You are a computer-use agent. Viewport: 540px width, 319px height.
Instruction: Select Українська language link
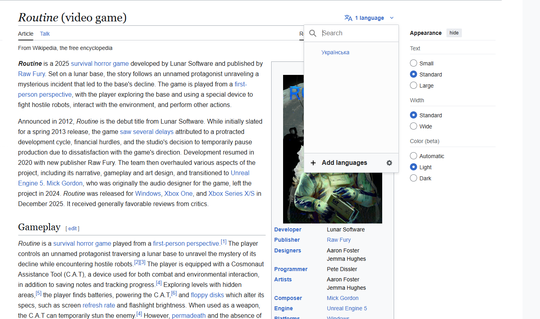click(335, 52)
